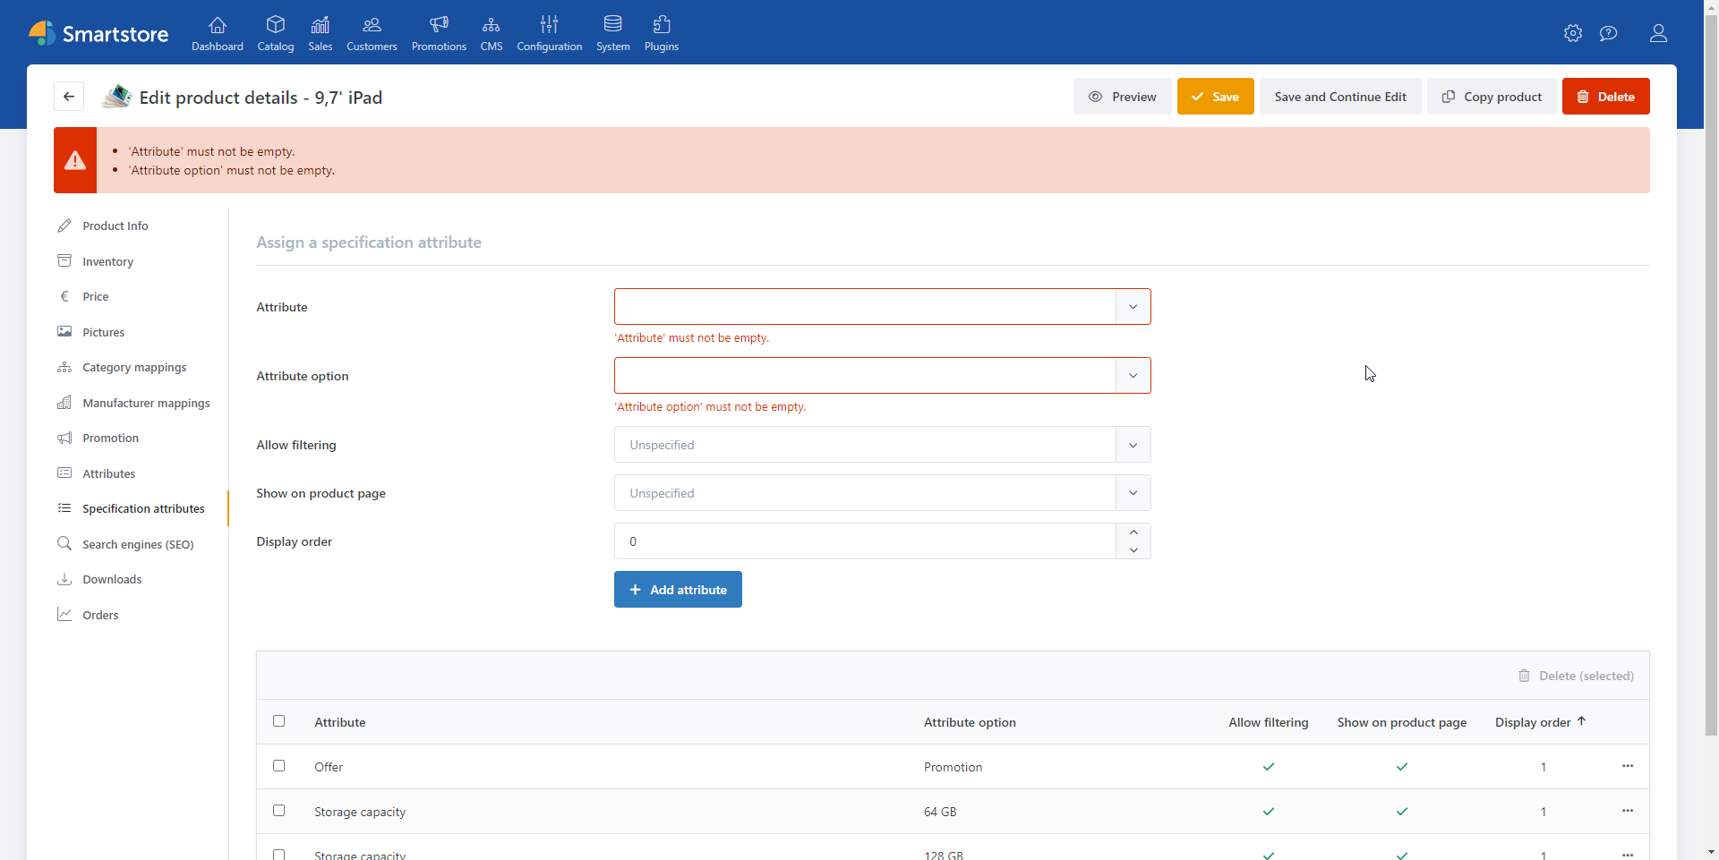Increment the Display order value
This screenshot has width=1719, height=860.
click(1133, 532)
